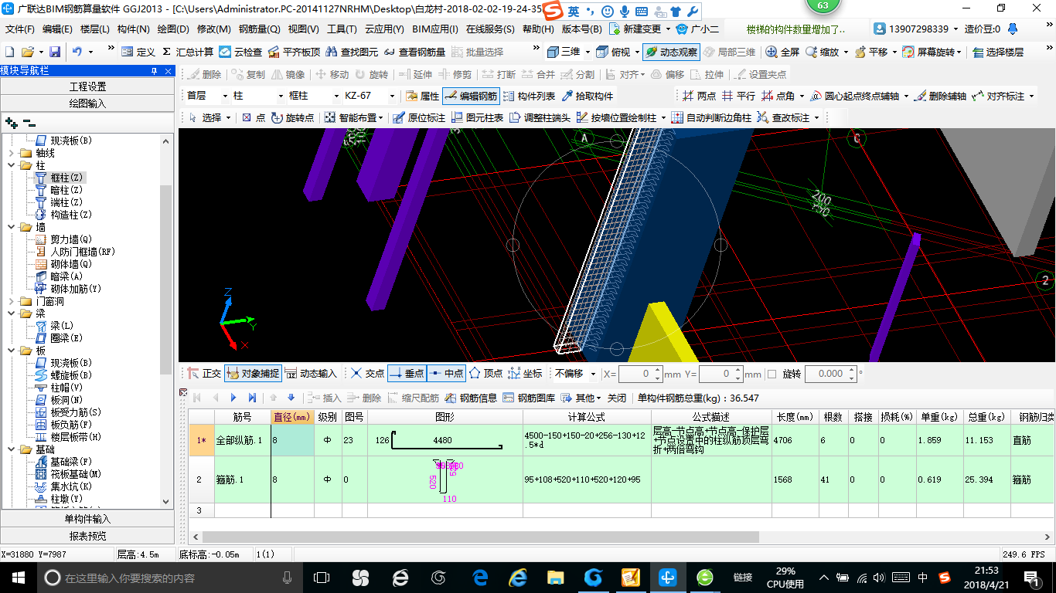
Task: Open the 帮助(H) menu
Action: tap(538, 29)
